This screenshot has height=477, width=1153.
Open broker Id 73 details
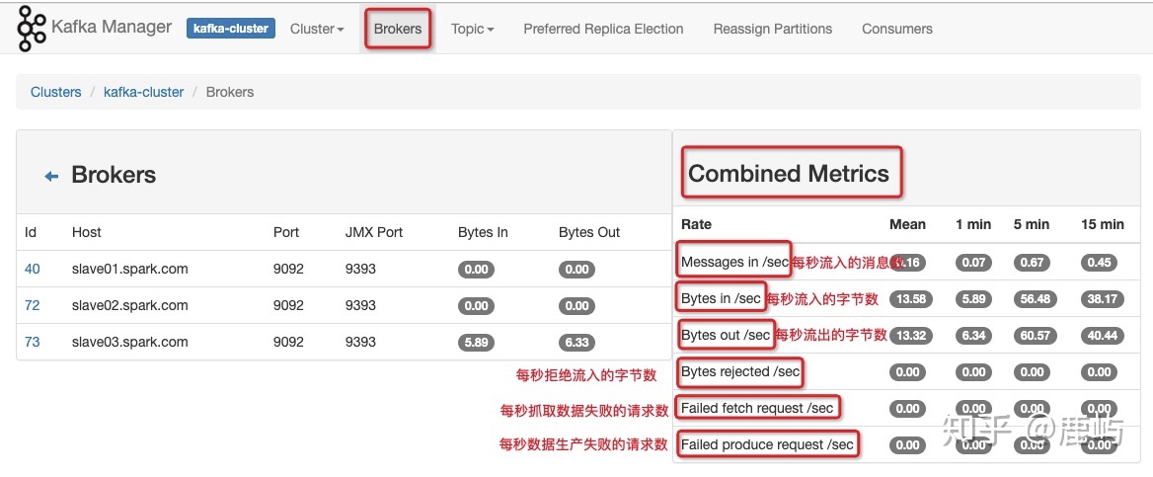click(x=32, y=342)
